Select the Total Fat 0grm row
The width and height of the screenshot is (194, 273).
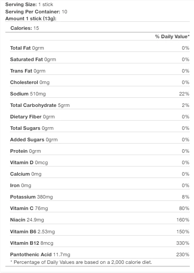coord(100,48)
